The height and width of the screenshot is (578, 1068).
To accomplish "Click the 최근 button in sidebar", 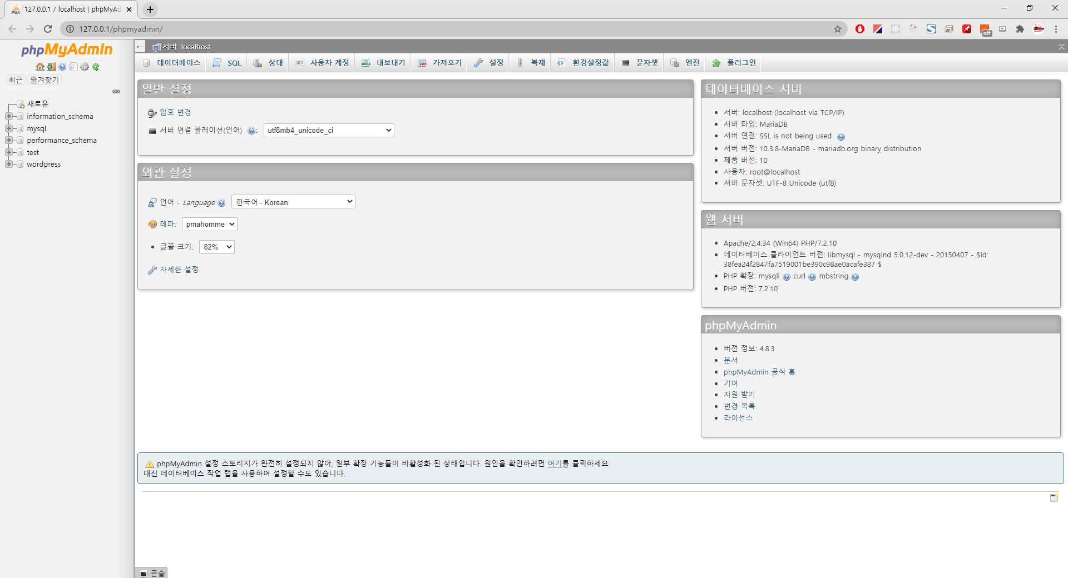I will pyautogui.click(x=15, y=80).
